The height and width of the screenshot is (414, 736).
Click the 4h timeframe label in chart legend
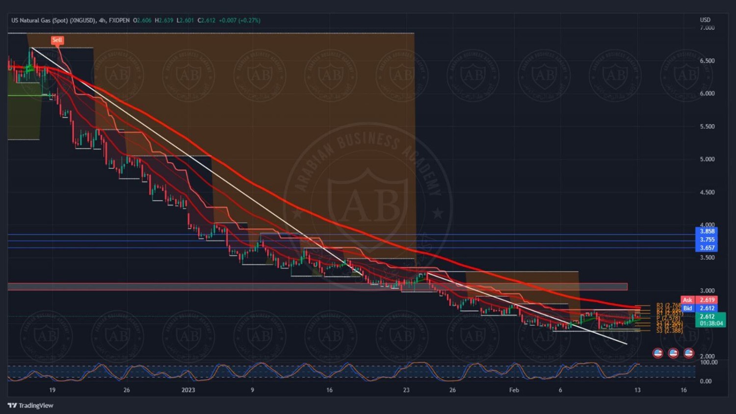pyautogui.click(x=102, y=21)
